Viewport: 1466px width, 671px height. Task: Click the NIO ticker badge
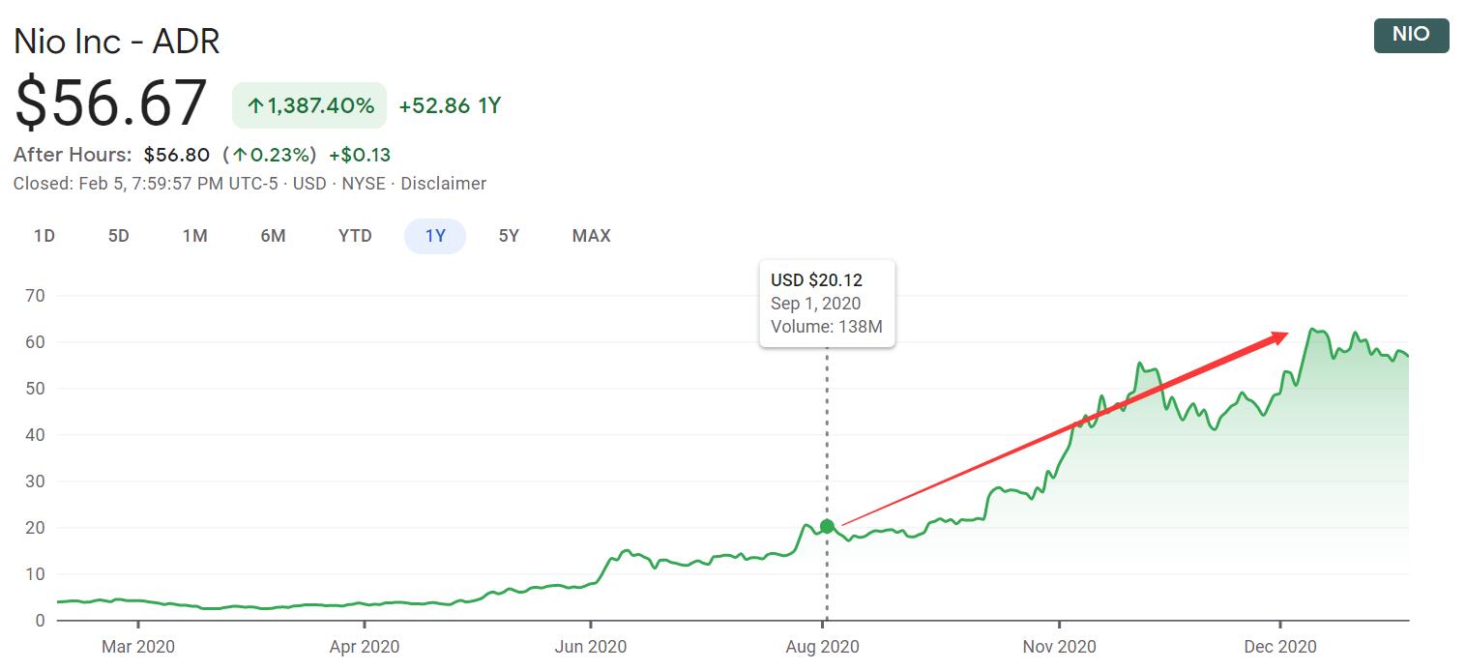(x=1411, y=35)
